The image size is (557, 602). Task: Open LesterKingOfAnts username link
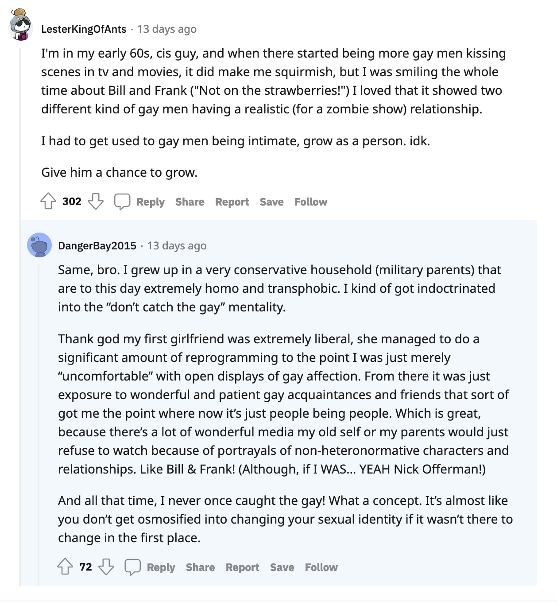point(84,29)
